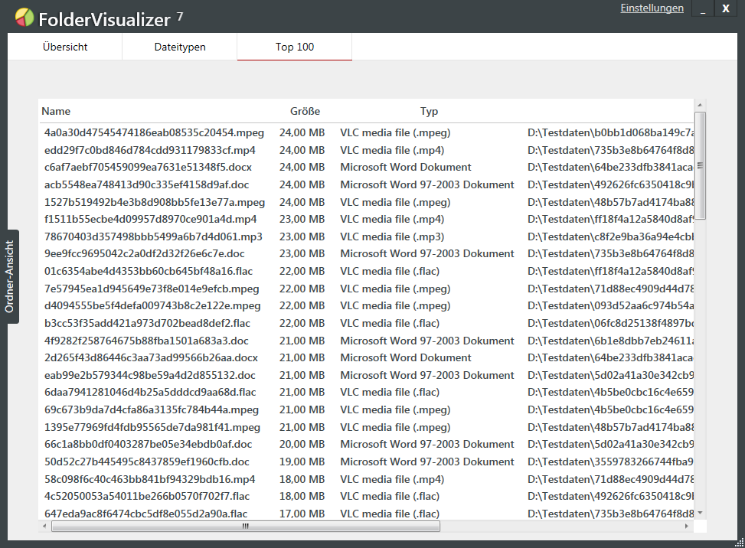
Task: Sort list by Größe column header
Action: [305, 111]
